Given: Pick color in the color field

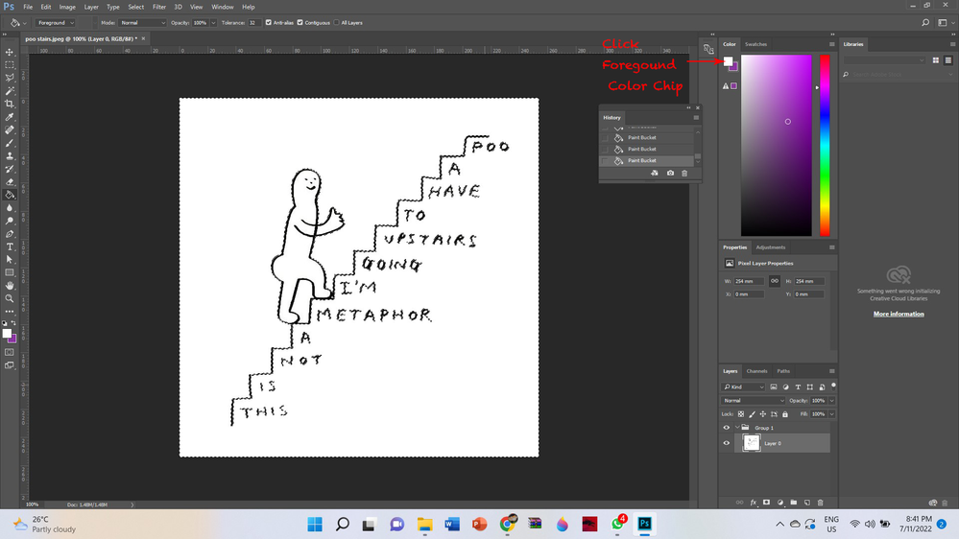Looking at the screenshot, I should [x=777, y=146].
